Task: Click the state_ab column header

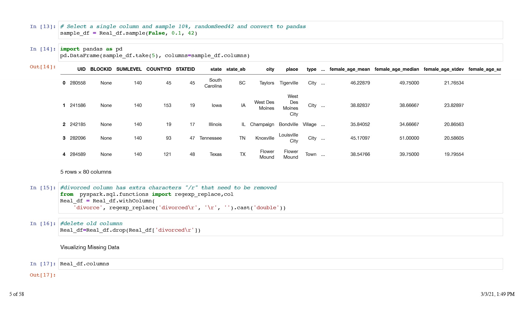Action: point(236,69)
